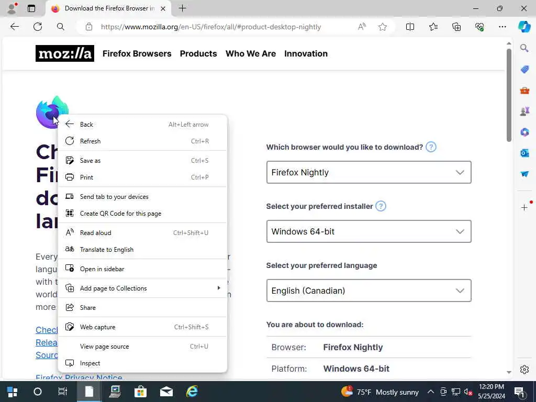
Task: Open sidebar Microsoft 365 icon
Action: (524, 132)
